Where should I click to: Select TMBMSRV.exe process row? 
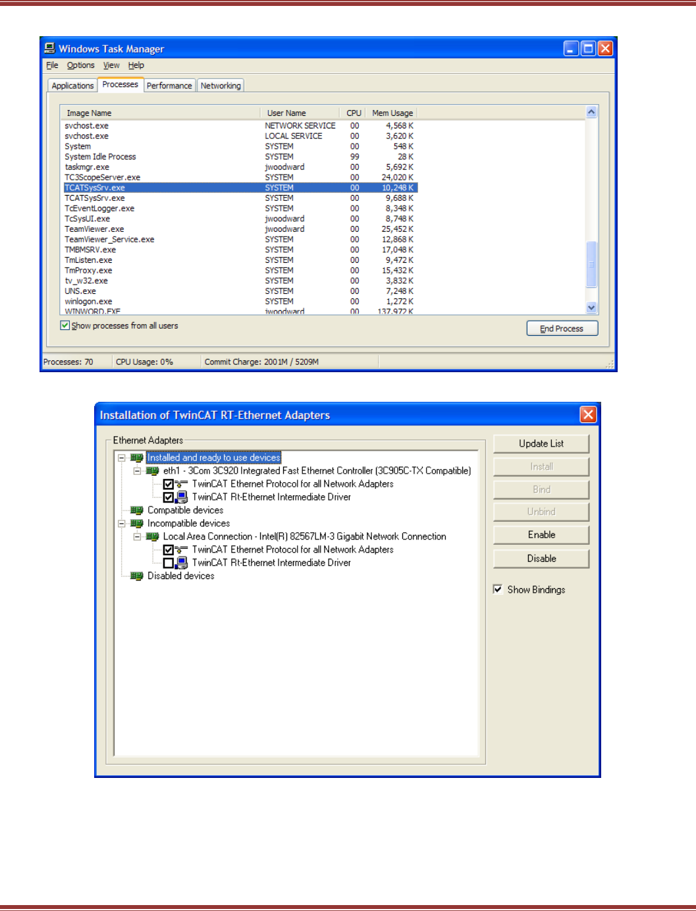click(240, 250)
